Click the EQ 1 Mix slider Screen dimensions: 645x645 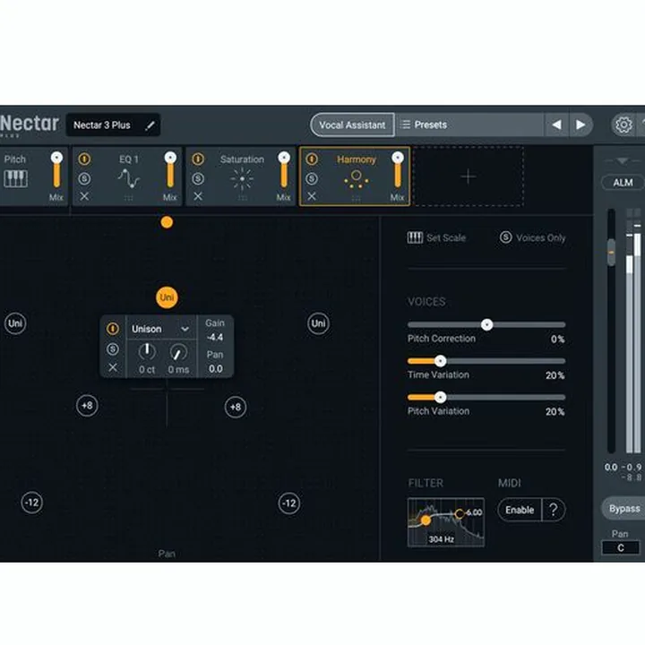(170, 171)
